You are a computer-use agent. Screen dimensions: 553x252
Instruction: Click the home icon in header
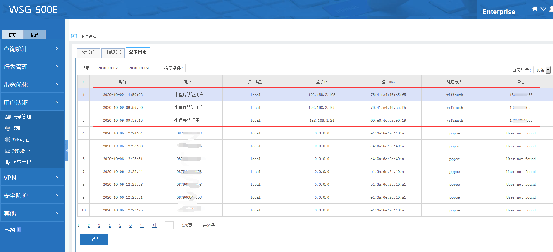(535, 9)
